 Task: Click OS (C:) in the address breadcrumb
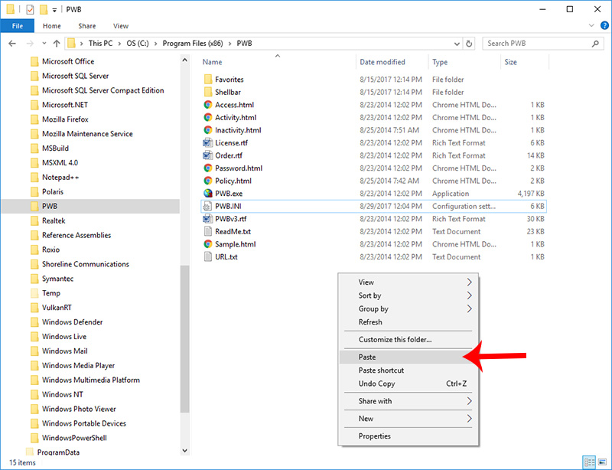(138, 44)
